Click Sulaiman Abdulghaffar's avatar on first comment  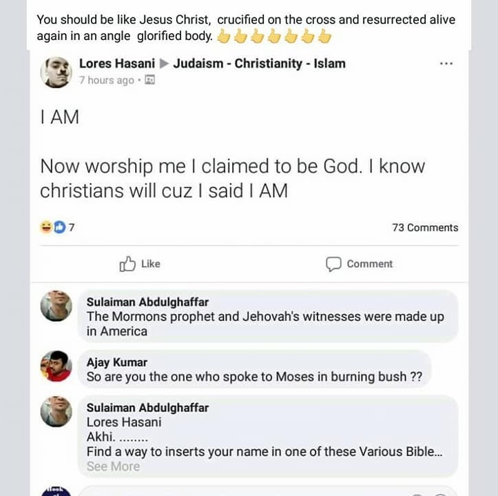click(x=56, y=305)
